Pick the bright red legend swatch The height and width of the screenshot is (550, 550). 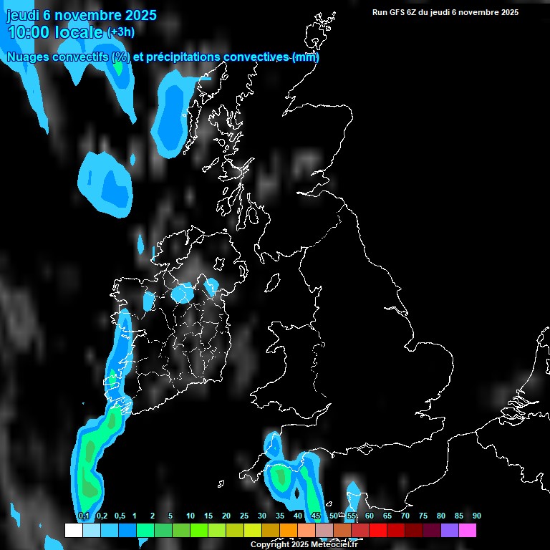pos(378,531)
